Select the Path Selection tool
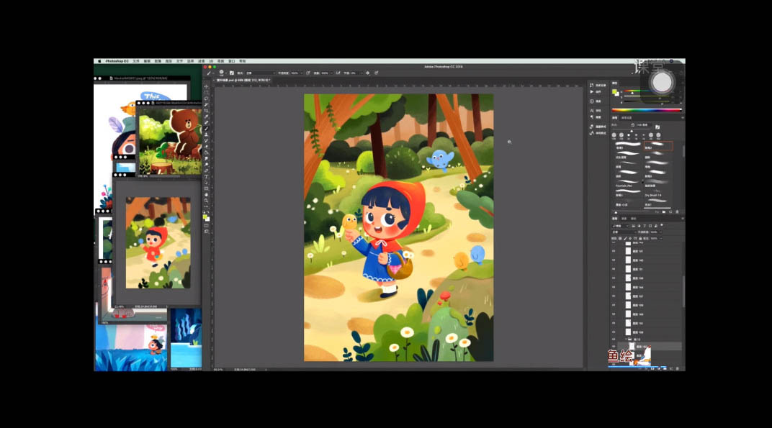 [x=206, y=183]
